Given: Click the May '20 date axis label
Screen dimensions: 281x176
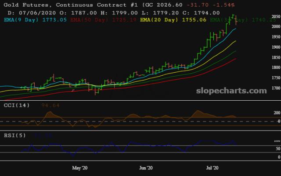Looking at the screenshot, I should (79, 168).
